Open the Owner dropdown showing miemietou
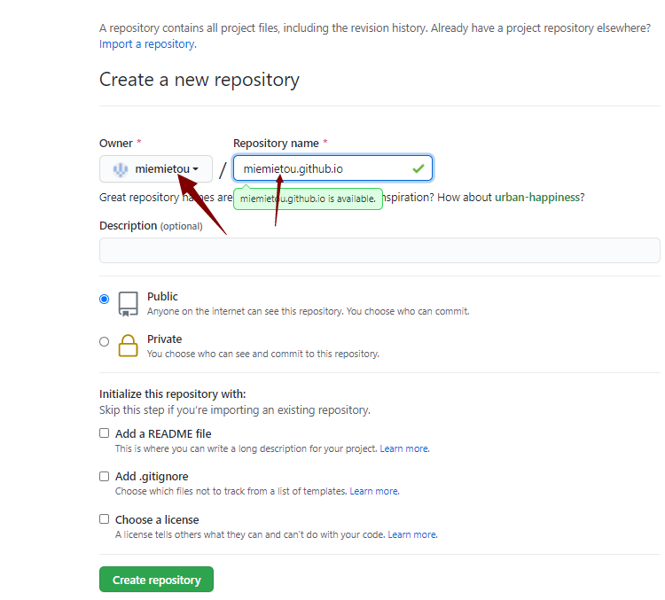 156,168
